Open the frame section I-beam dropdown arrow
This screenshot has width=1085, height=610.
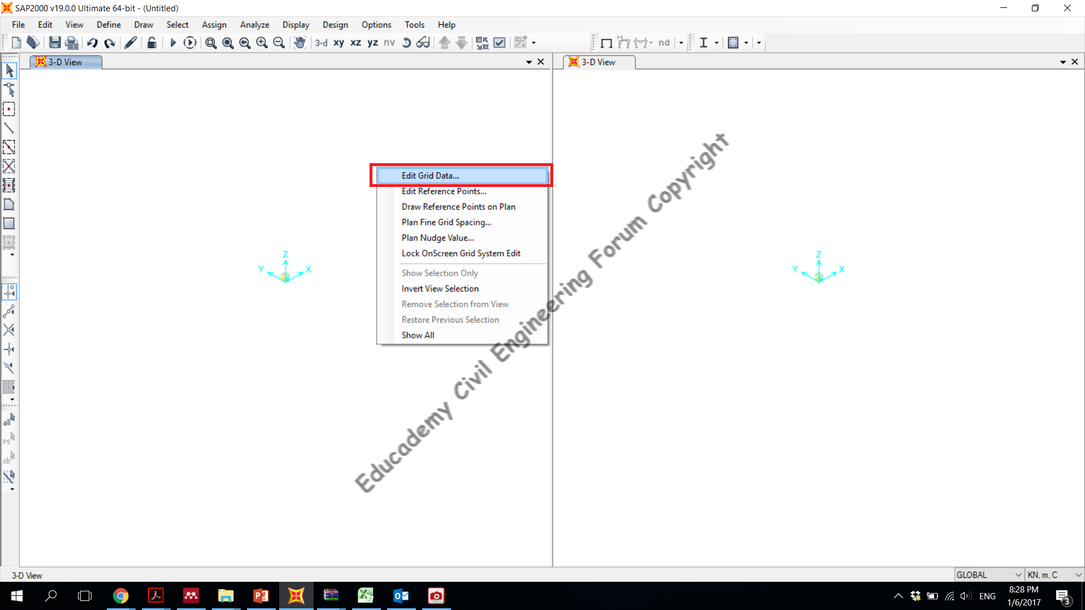(717, 43)
